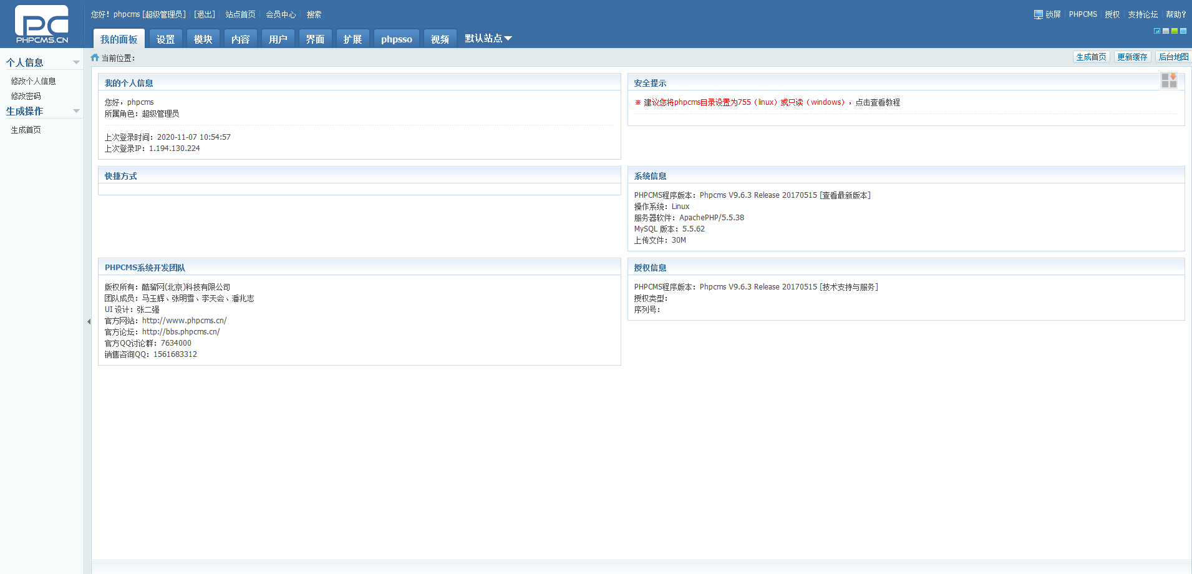Select 修改密码 in the sidebar

click(x=26, y=96)
